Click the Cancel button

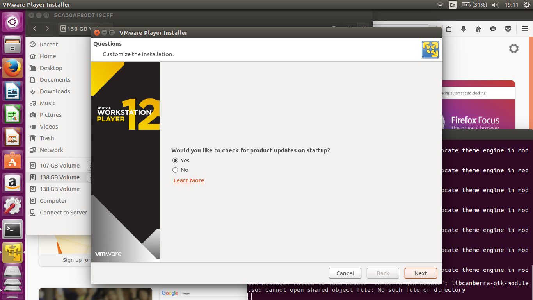(345, 273)
